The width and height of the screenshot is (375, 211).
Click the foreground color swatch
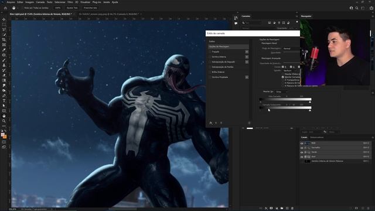click(2, 135)
